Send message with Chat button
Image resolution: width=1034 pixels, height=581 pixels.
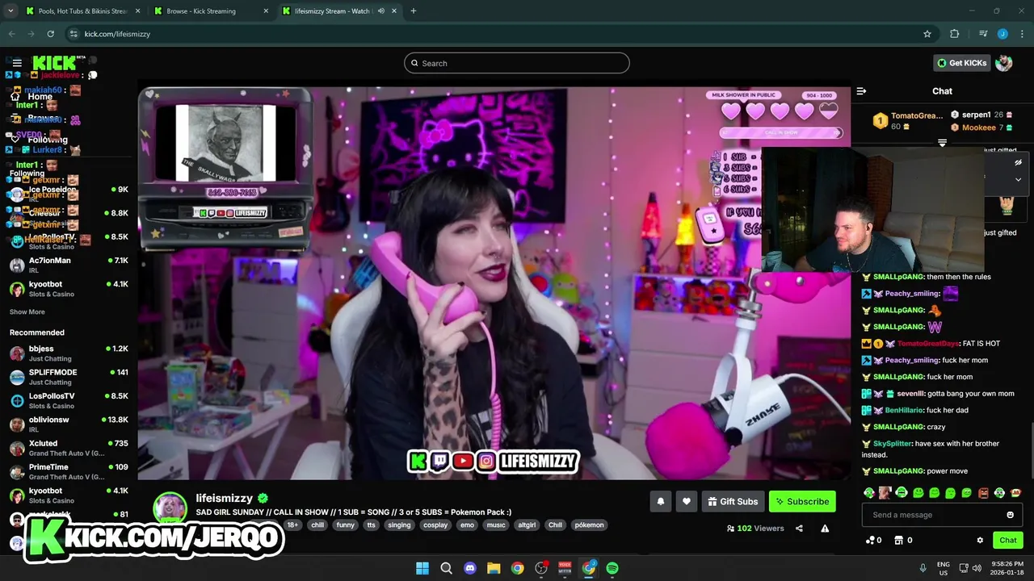pyautogui.click(x=1007, y=540)
